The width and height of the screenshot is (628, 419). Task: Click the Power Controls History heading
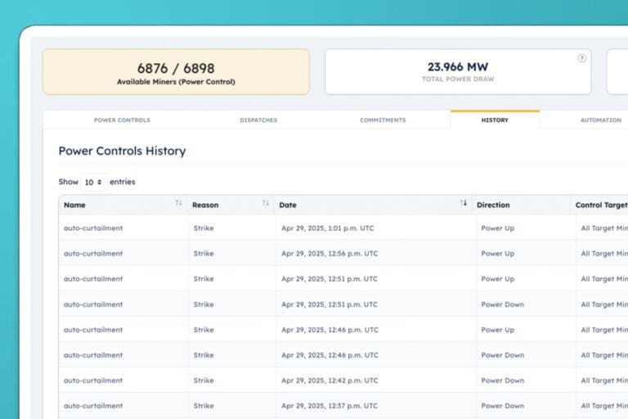click(122, 151)
